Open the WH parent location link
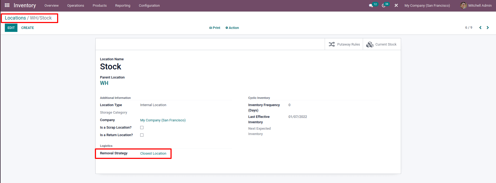This screenshot has height=183, width=496. click(x=104, y=83)
